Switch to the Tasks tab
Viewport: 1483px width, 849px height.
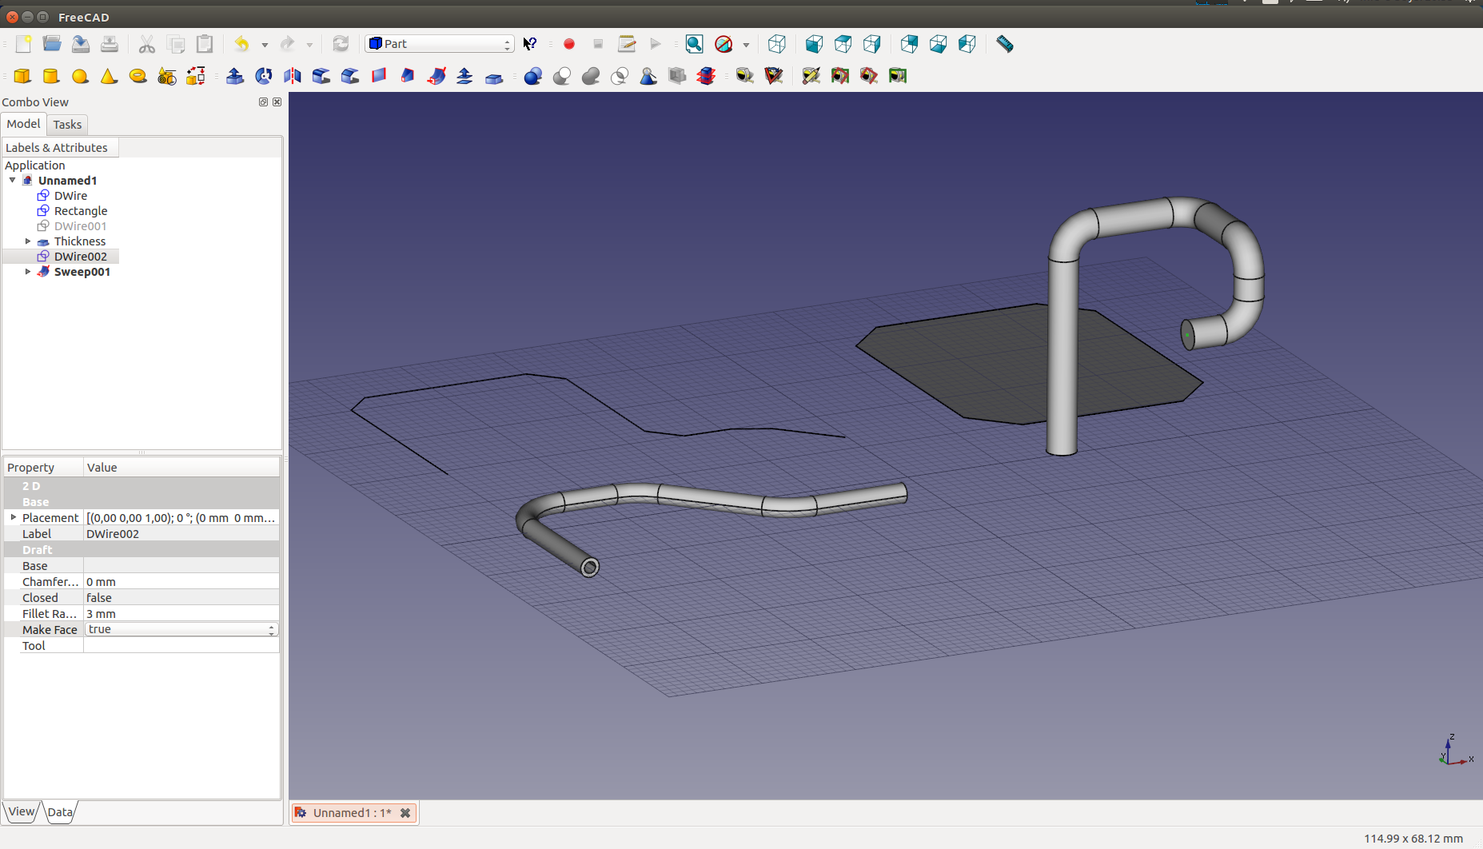click(67, 125)
